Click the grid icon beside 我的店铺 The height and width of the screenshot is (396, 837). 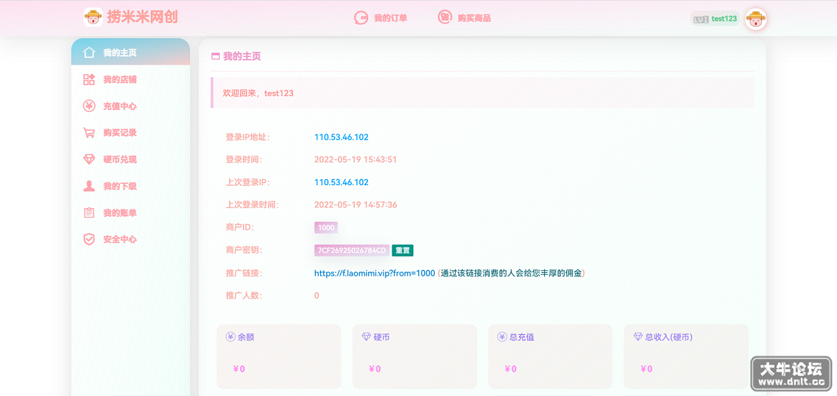[x=89, y=79]
